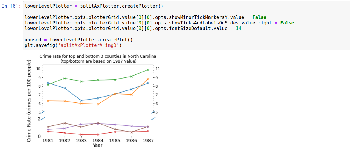Click the Year axis label
This screenshot has height=151, width=352.
tap(98, 145)
